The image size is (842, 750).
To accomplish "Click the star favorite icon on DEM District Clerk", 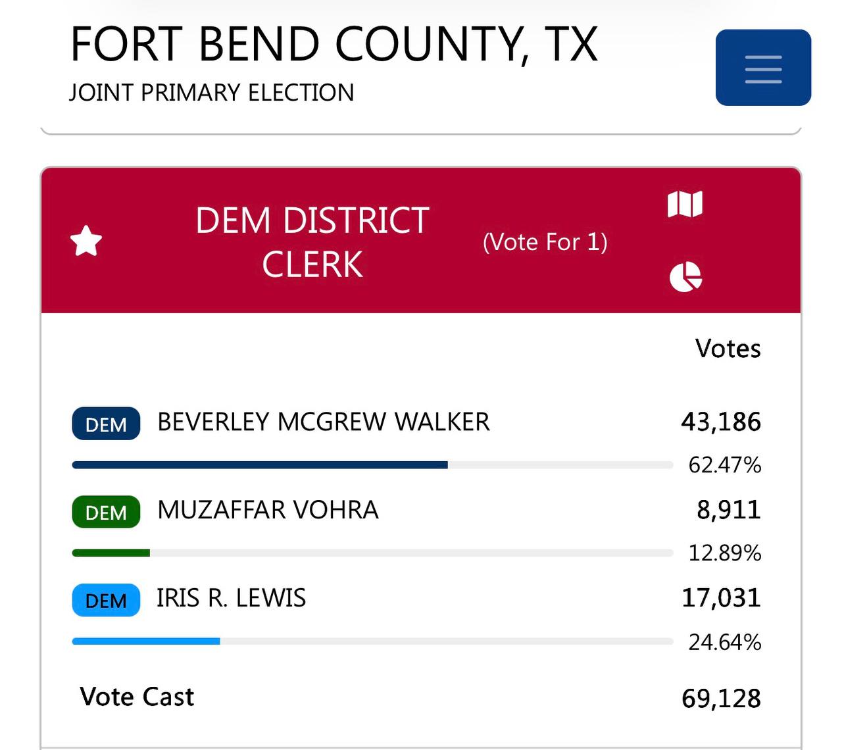I will 87,241.
